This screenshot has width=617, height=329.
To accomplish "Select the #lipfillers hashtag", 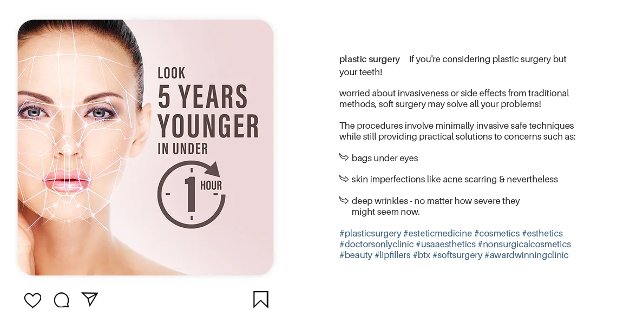I will click(393, 255).
